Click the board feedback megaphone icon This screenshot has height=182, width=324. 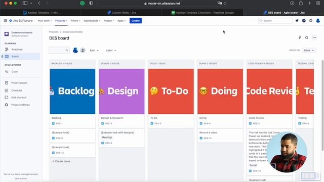tap(300, 37)
